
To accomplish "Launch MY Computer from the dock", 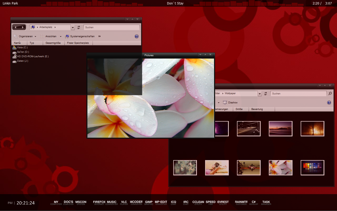I will pos(56,203).
